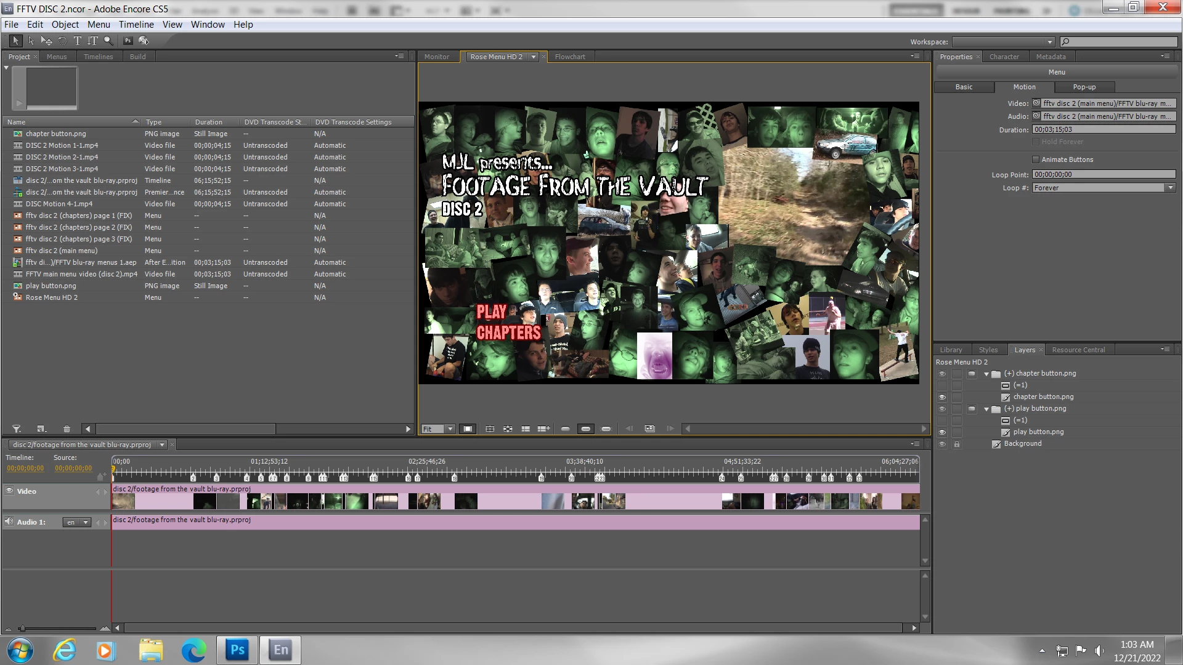Click Edit in Photoshop toolbar icon
Image resolution: width=1183 pixels, height=665 pixels.
tap(128, 41)
